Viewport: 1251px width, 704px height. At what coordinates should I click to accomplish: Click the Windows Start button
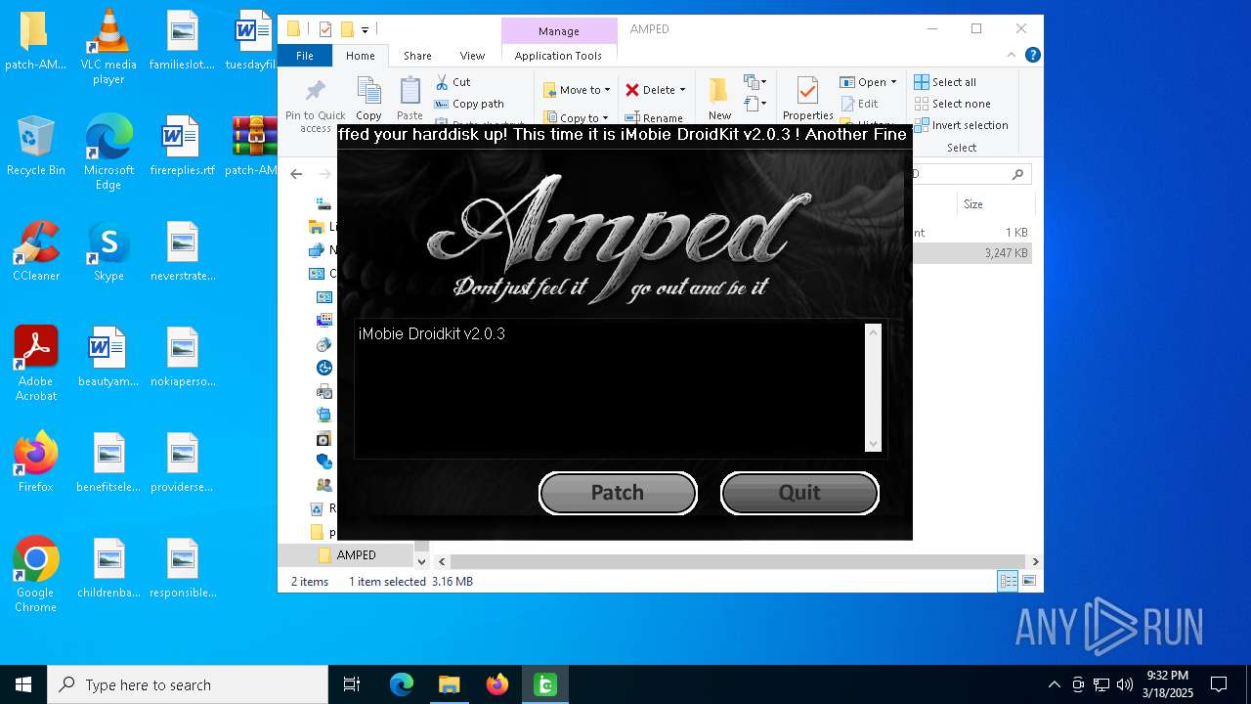point(23,684)
